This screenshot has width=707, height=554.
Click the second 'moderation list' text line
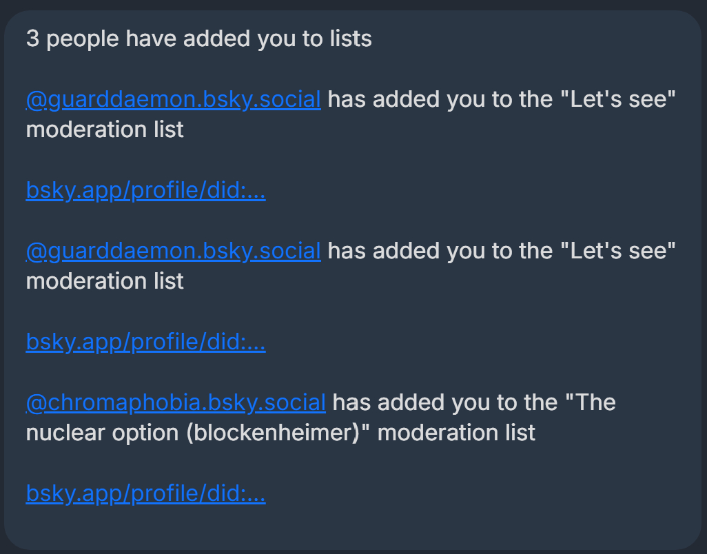105,280
